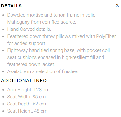Viewport: 121px width, 117px height.
Task: Click the 'Feathered down throw pillows' bullet
Action: 62,36
